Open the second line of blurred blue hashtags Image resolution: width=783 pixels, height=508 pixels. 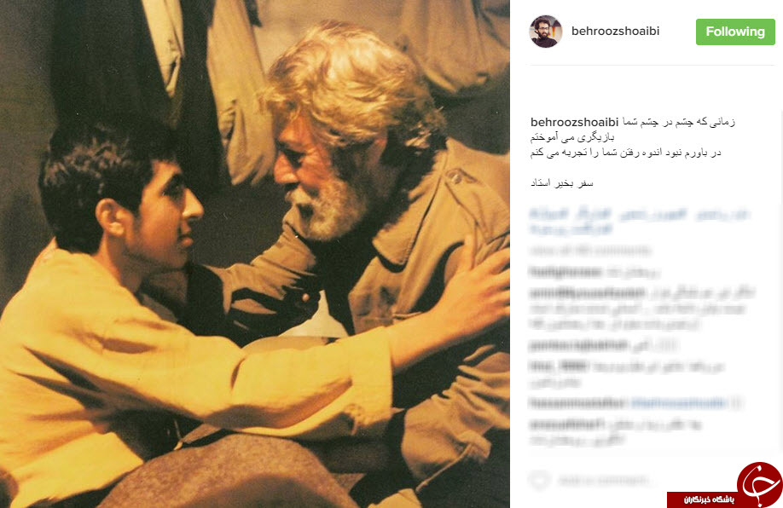[x=571, y=229]
